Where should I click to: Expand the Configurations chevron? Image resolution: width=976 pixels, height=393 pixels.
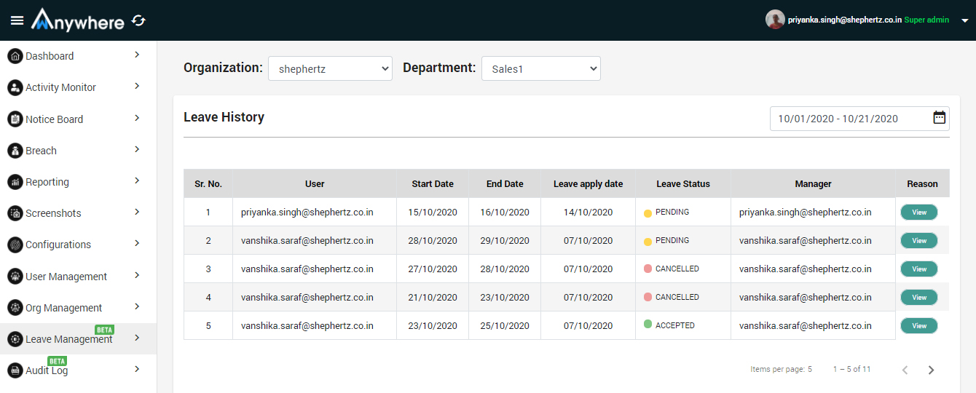point(137,243)
